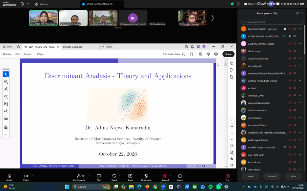307x191 pixels.
Task: Select the freehand draw loop tool
Action: [6, 96]
